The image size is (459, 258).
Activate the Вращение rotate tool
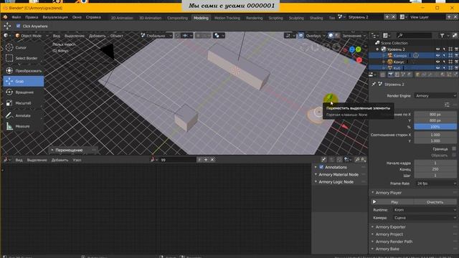(x=24, y=92)
